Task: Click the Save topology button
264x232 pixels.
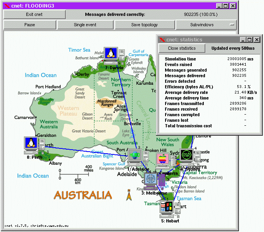Action: (x=144, y=25)
